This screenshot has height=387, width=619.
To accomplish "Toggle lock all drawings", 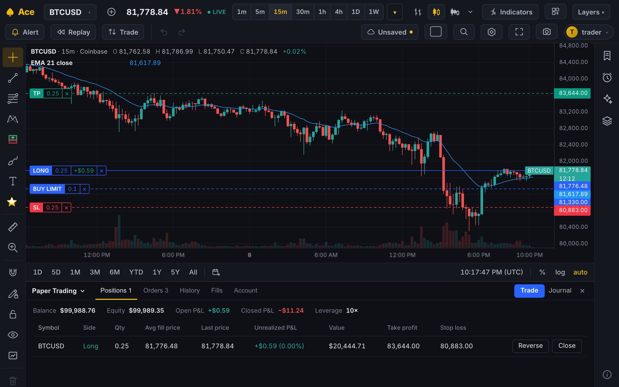I will coord(13,314).
